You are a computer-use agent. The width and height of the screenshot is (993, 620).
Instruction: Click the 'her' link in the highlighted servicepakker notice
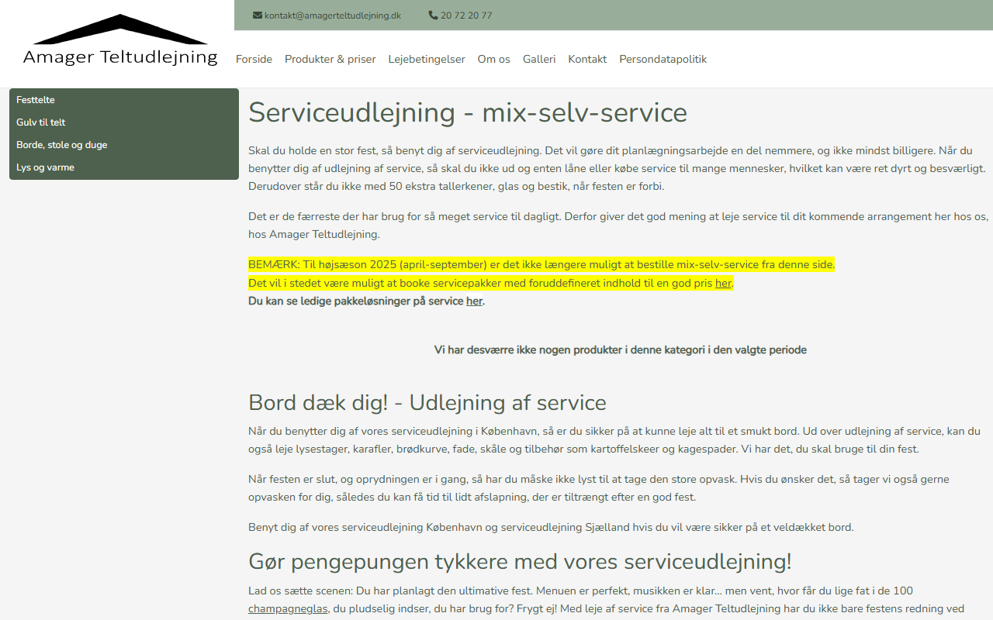click(x=723, y=284)
